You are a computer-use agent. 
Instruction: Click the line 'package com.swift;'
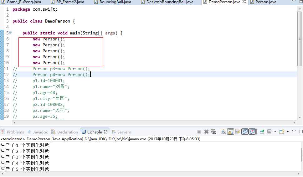[35, 9]
